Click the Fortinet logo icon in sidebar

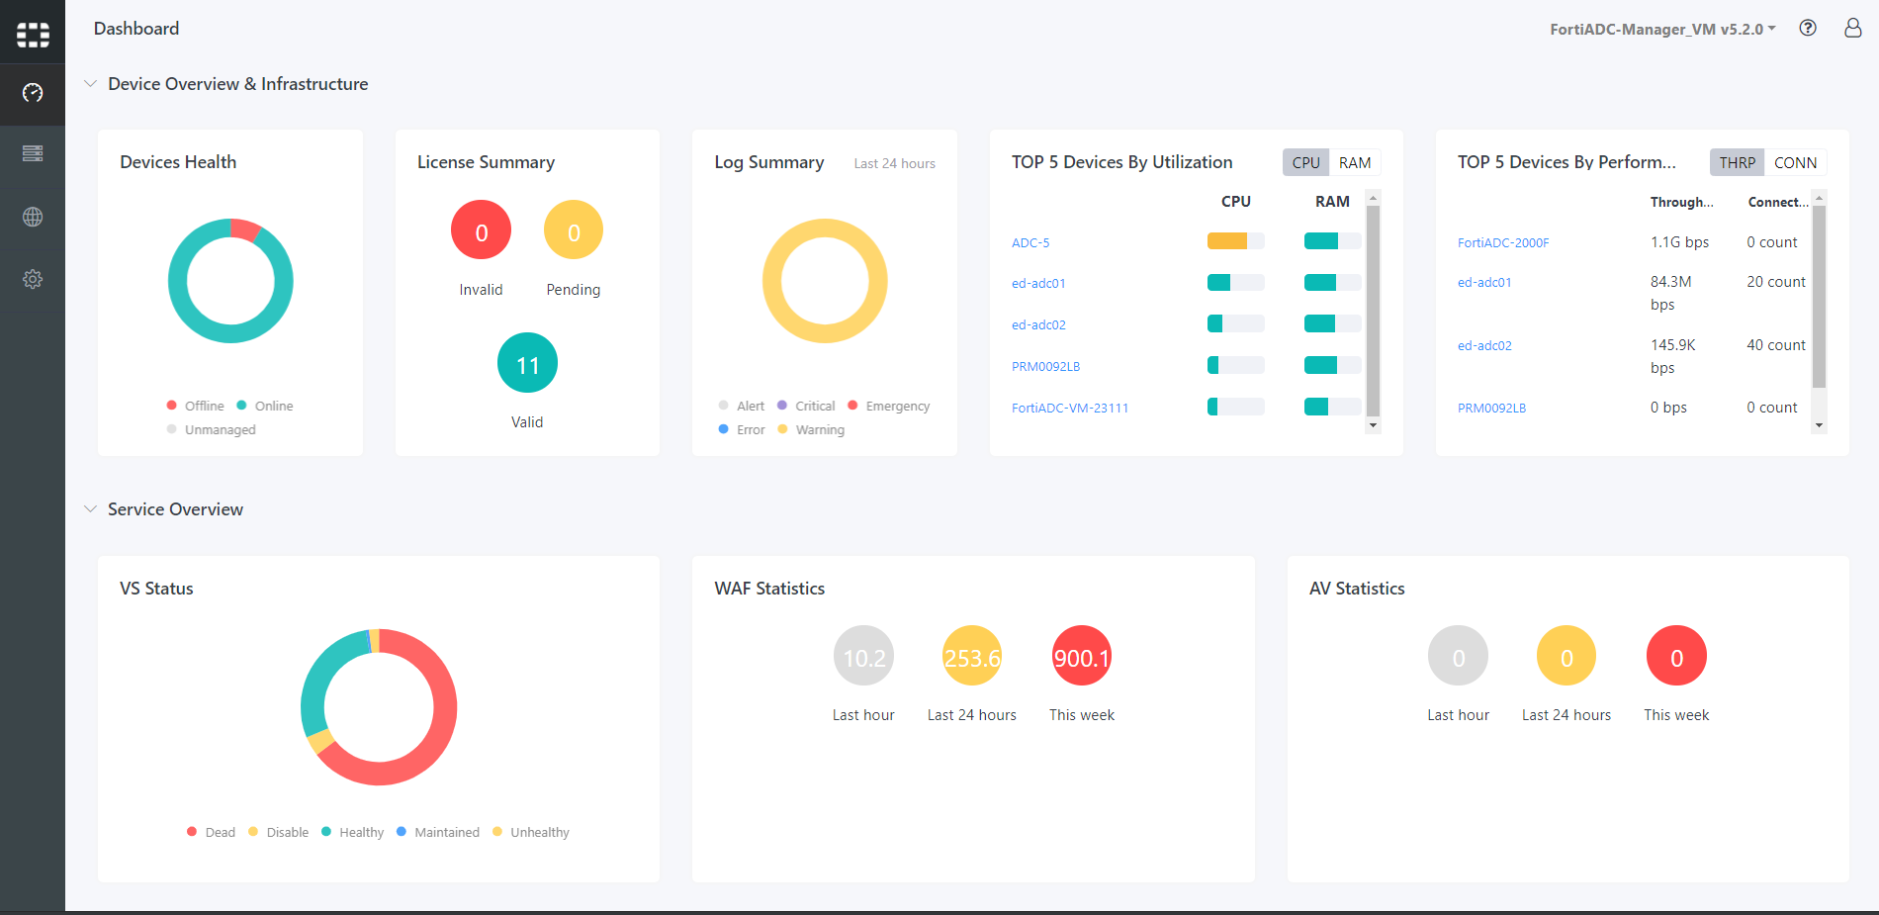[x=33, y=35]
